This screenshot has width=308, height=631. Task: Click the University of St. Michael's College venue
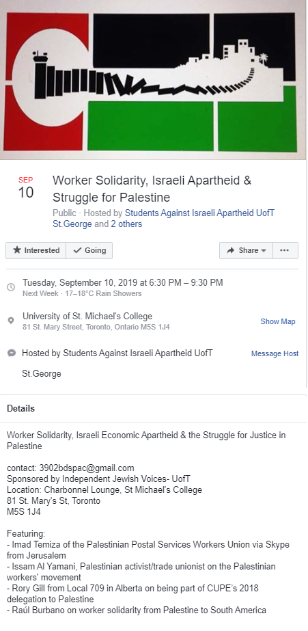(x=87, y=316)
